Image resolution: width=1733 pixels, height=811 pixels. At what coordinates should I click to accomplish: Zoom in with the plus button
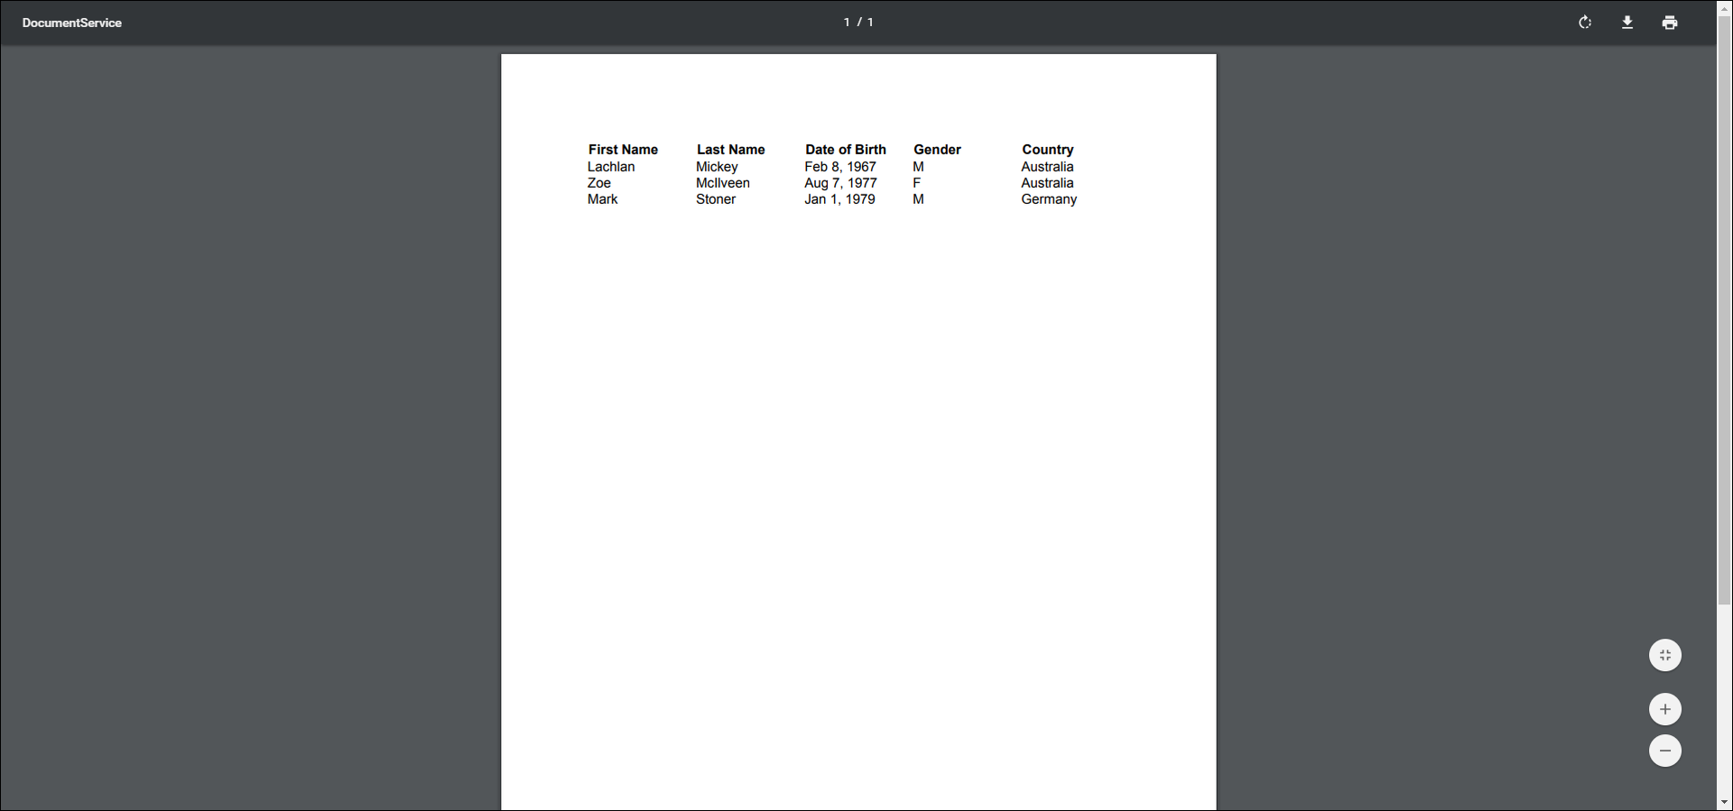coord(1665,709)
